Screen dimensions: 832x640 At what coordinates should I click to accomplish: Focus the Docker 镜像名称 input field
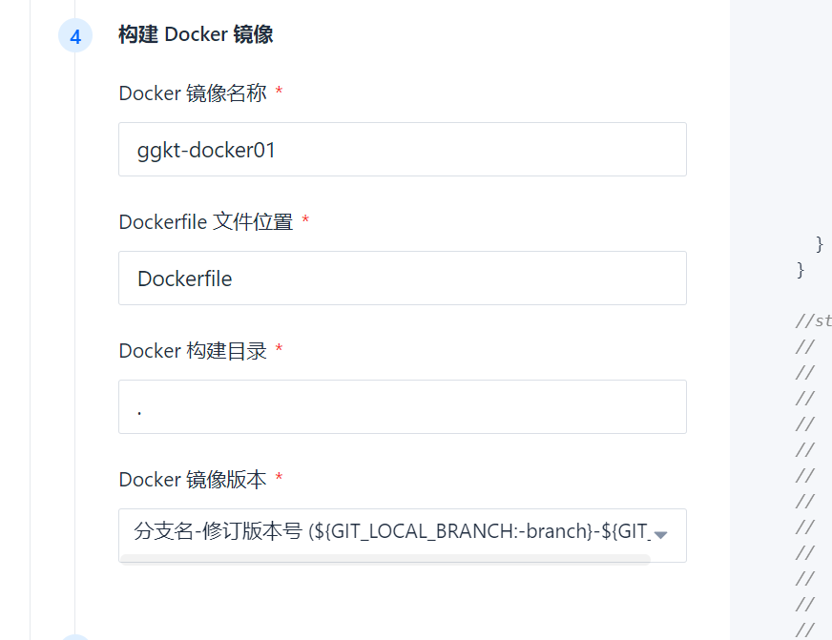pos(402,150)
